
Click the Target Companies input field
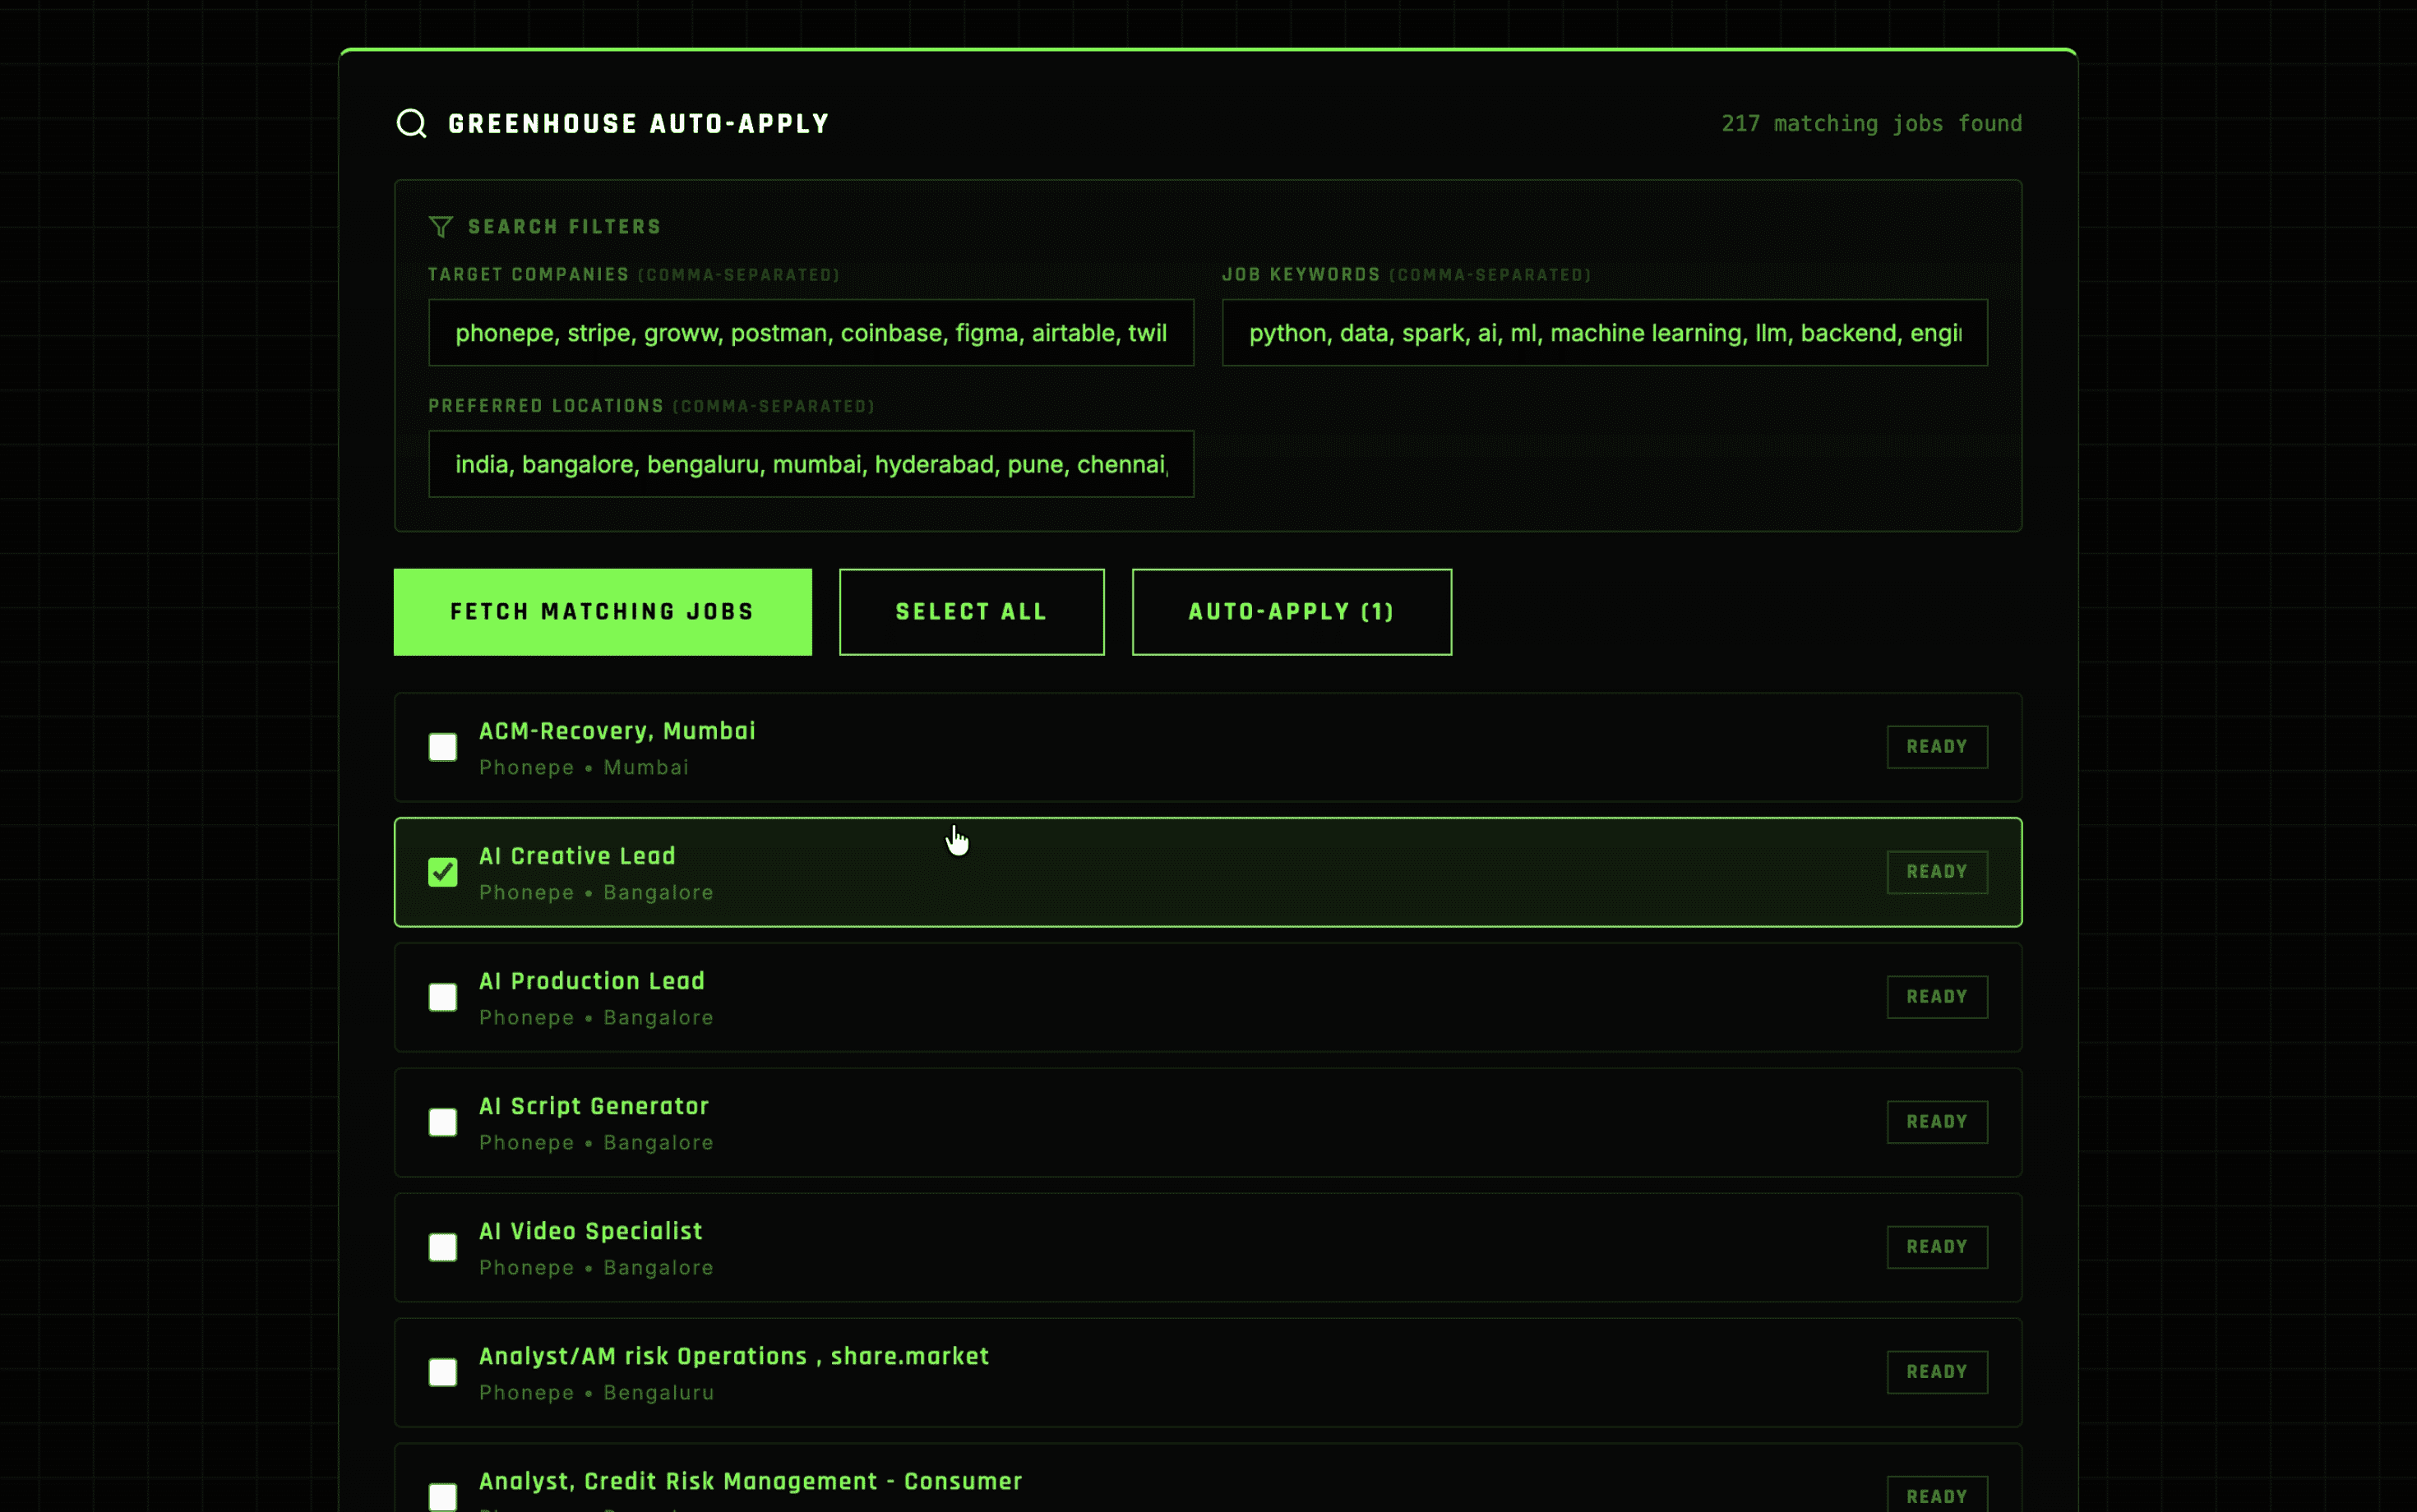[x=811, y=333]
